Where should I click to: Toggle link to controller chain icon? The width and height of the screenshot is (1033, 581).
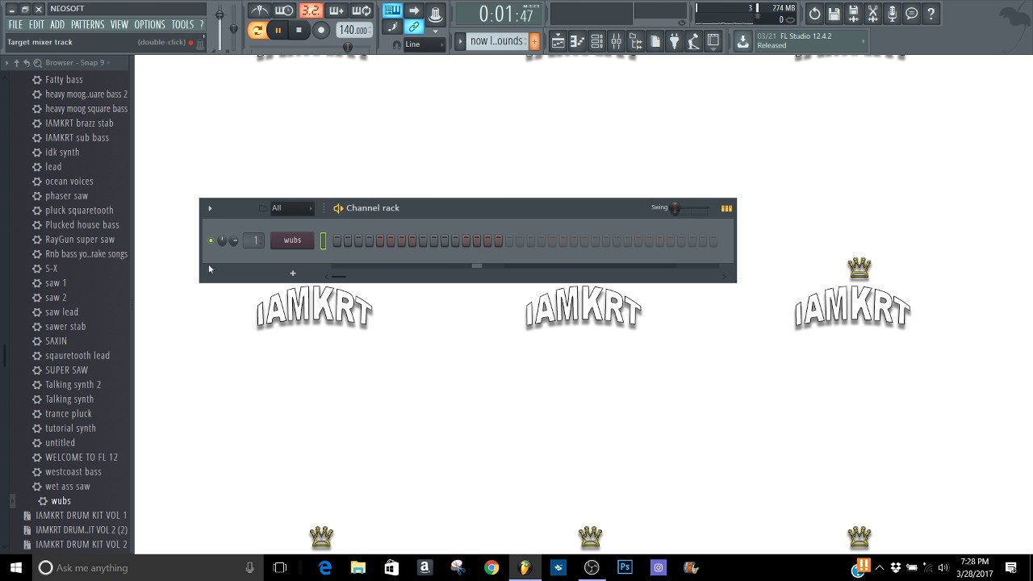(414, 27)
